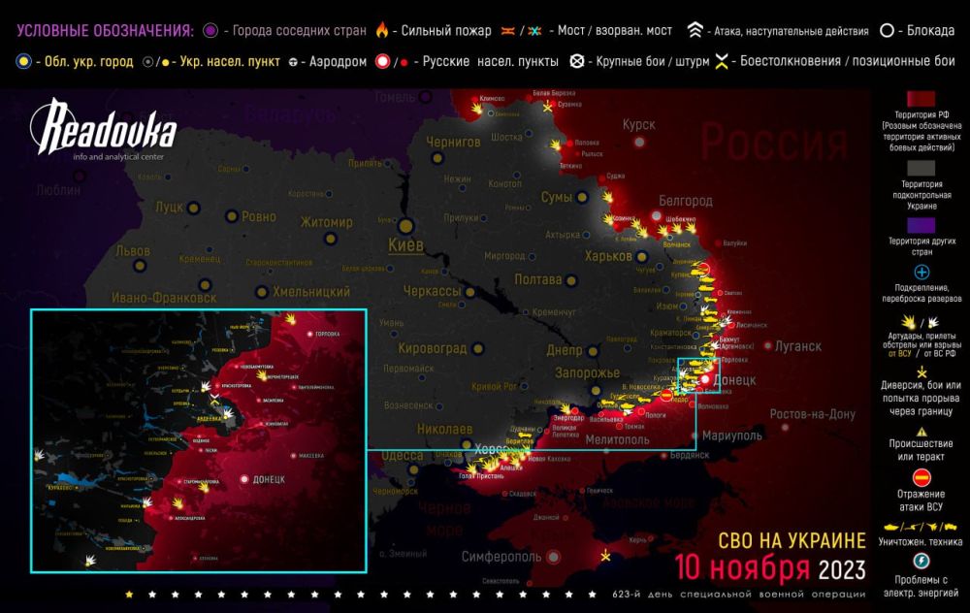The width and height of the screenshot is (970, 613).
Task: Click the neighboring countries cities purple marker in legend
Action: (210, 28)
